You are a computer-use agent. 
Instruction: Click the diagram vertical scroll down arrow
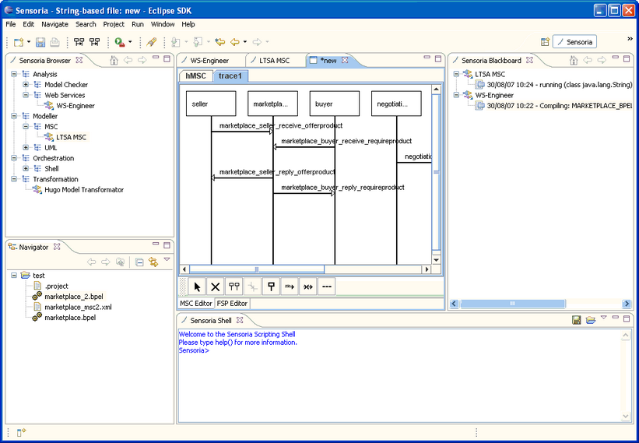coord(436,260)
